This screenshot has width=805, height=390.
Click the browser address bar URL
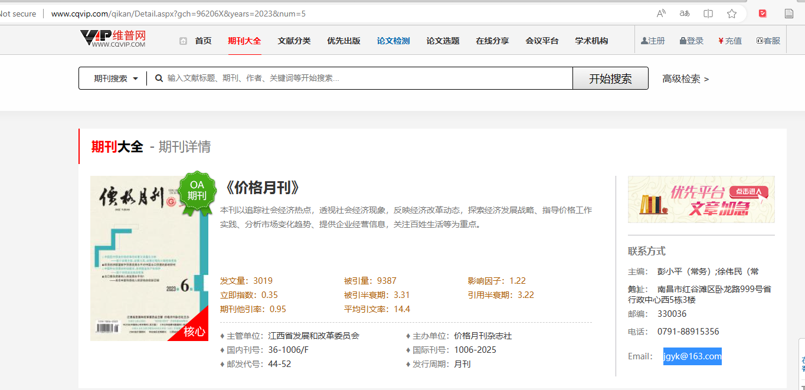point(179,14)
